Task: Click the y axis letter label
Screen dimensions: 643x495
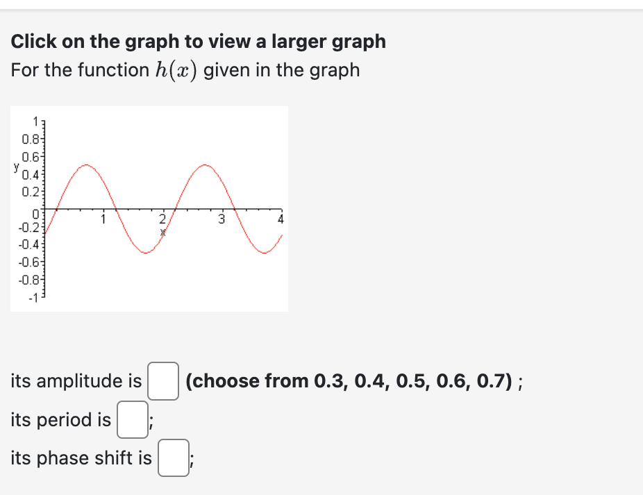Action: point(16,167)
